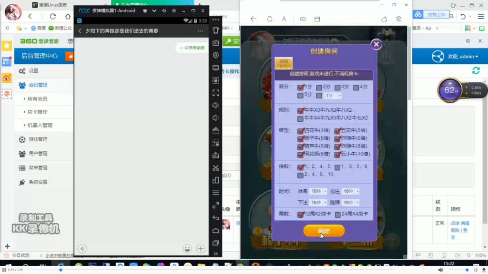Go to 360 browser home page
Image resolution: width=488 pixels, height=274 pixels.
(x=68, y=16)
